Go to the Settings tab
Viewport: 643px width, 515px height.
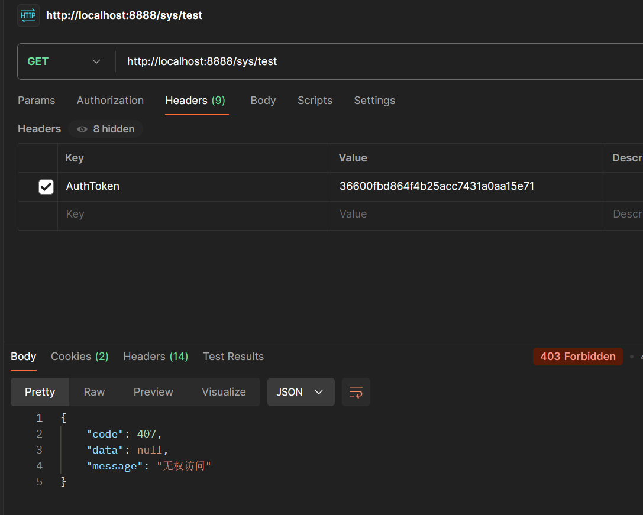[374, 101]
